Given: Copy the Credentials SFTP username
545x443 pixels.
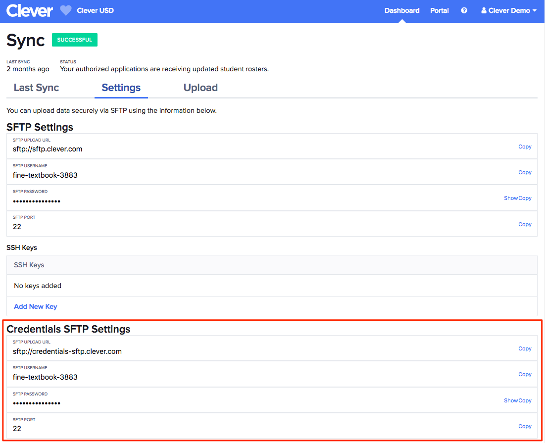Looking at the screenshot, I should pos(525,374).
